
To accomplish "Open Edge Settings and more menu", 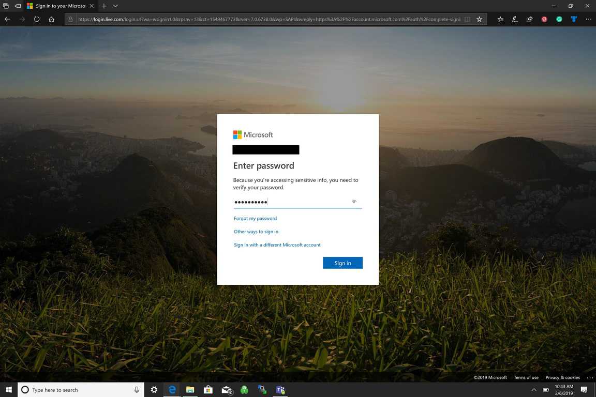I will (x=589, y=19).
